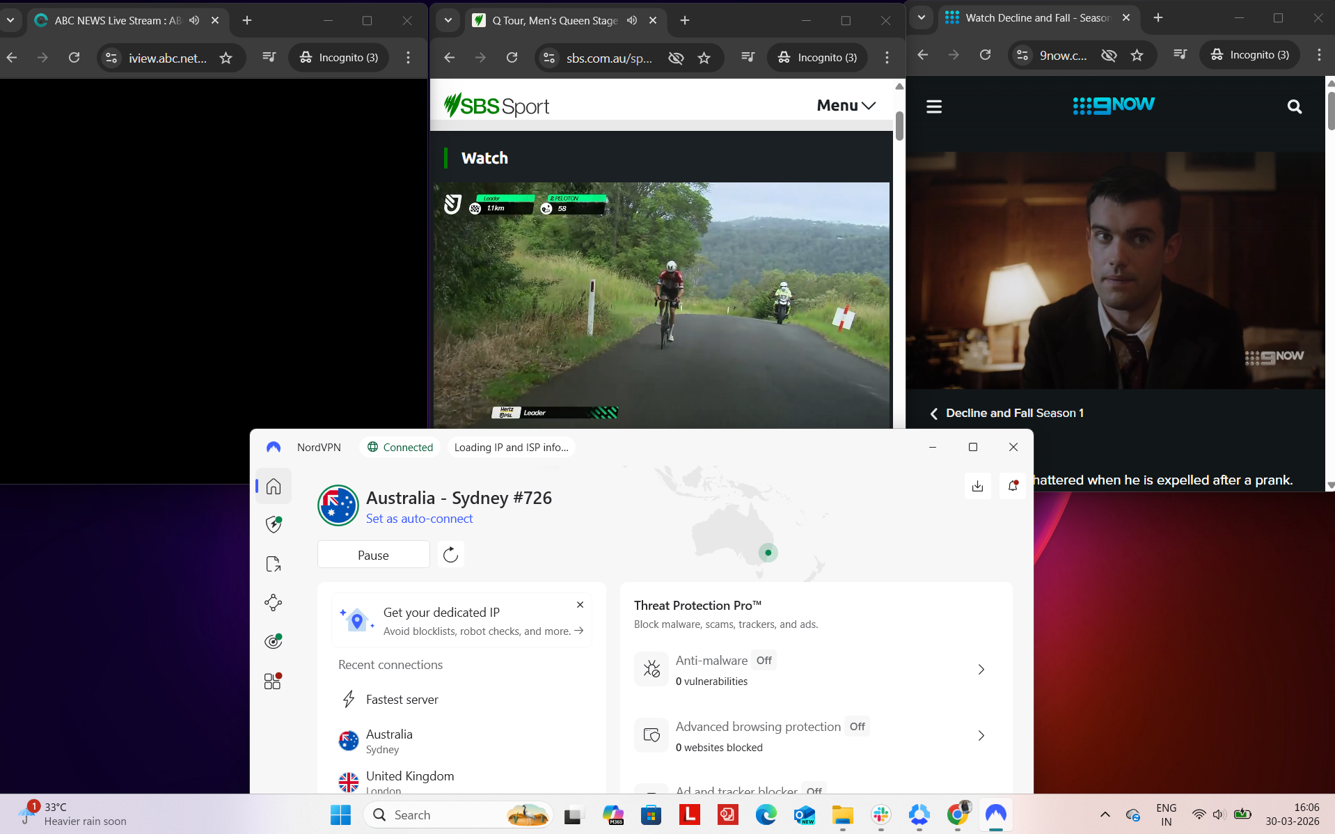Screen dimensions: 1335x834
Task: Click the downloads icon in NordVPN panel
Action: tap(977, 485)
